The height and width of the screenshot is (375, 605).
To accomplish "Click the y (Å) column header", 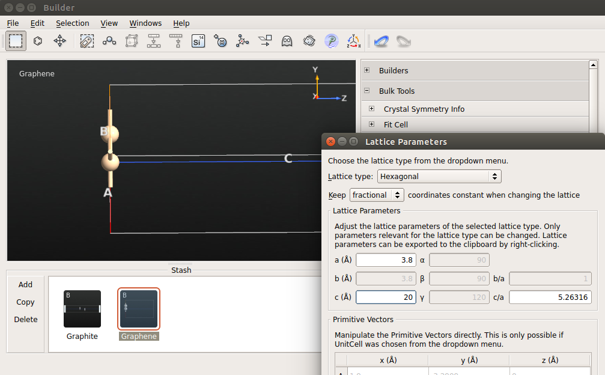I will pyautogui.click(x=469, y=360).
